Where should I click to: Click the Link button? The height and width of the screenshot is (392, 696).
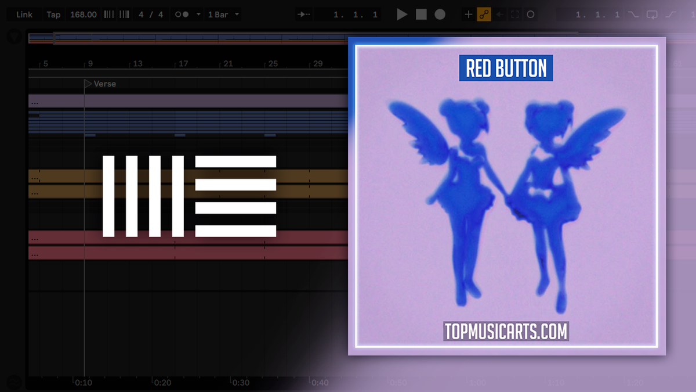pos(24,15)
